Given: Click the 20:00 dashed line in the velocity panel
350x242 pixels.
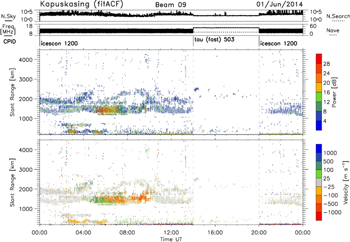Looking at the screenshot, I should pos(259,182).
